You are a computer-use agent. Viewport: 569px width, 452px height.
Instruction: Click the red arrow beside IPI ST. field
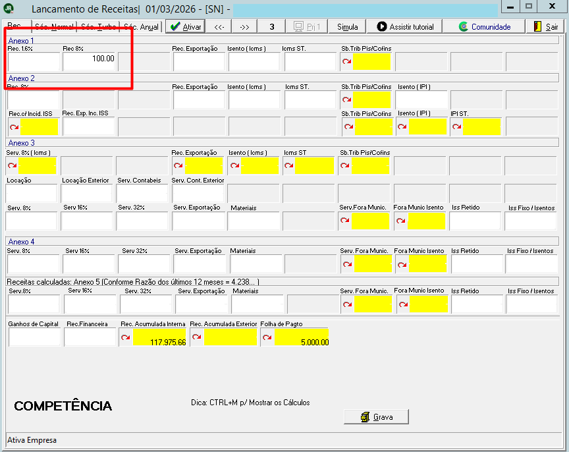(x=457, y=127)
